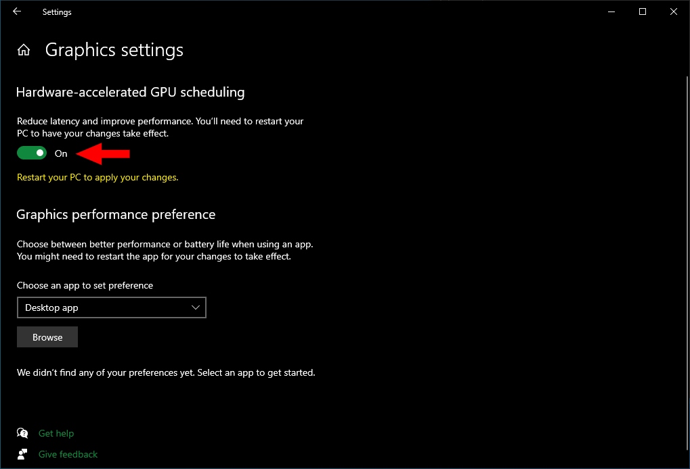Image resolution: width=690 pixels, height=469 pixels.
Task: Click the Home icon beside Graphics settings
Action: click(x=24, y=51)
